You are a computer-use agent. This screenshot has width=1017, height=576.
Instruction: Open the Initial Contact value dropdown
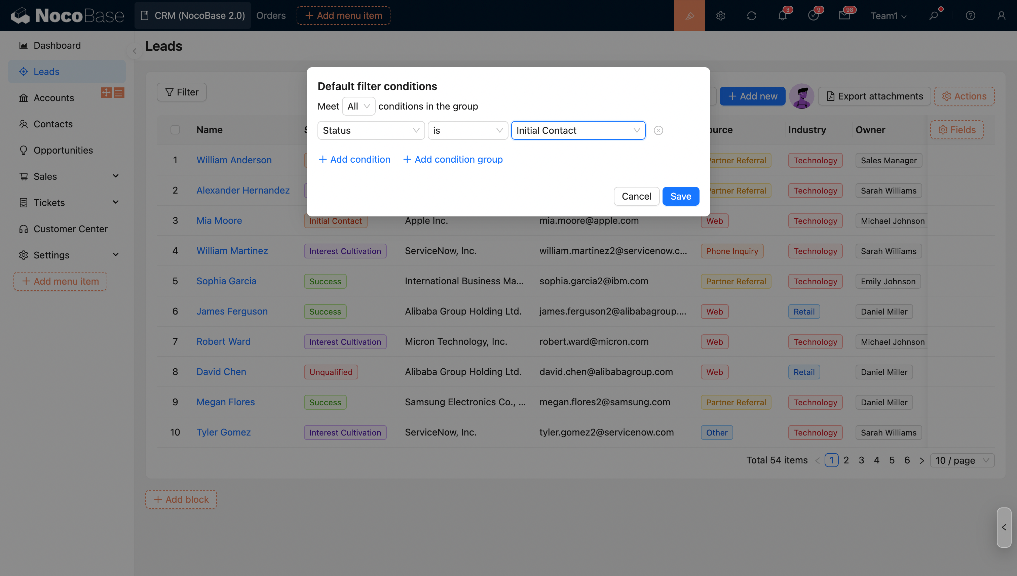[578, 130]
